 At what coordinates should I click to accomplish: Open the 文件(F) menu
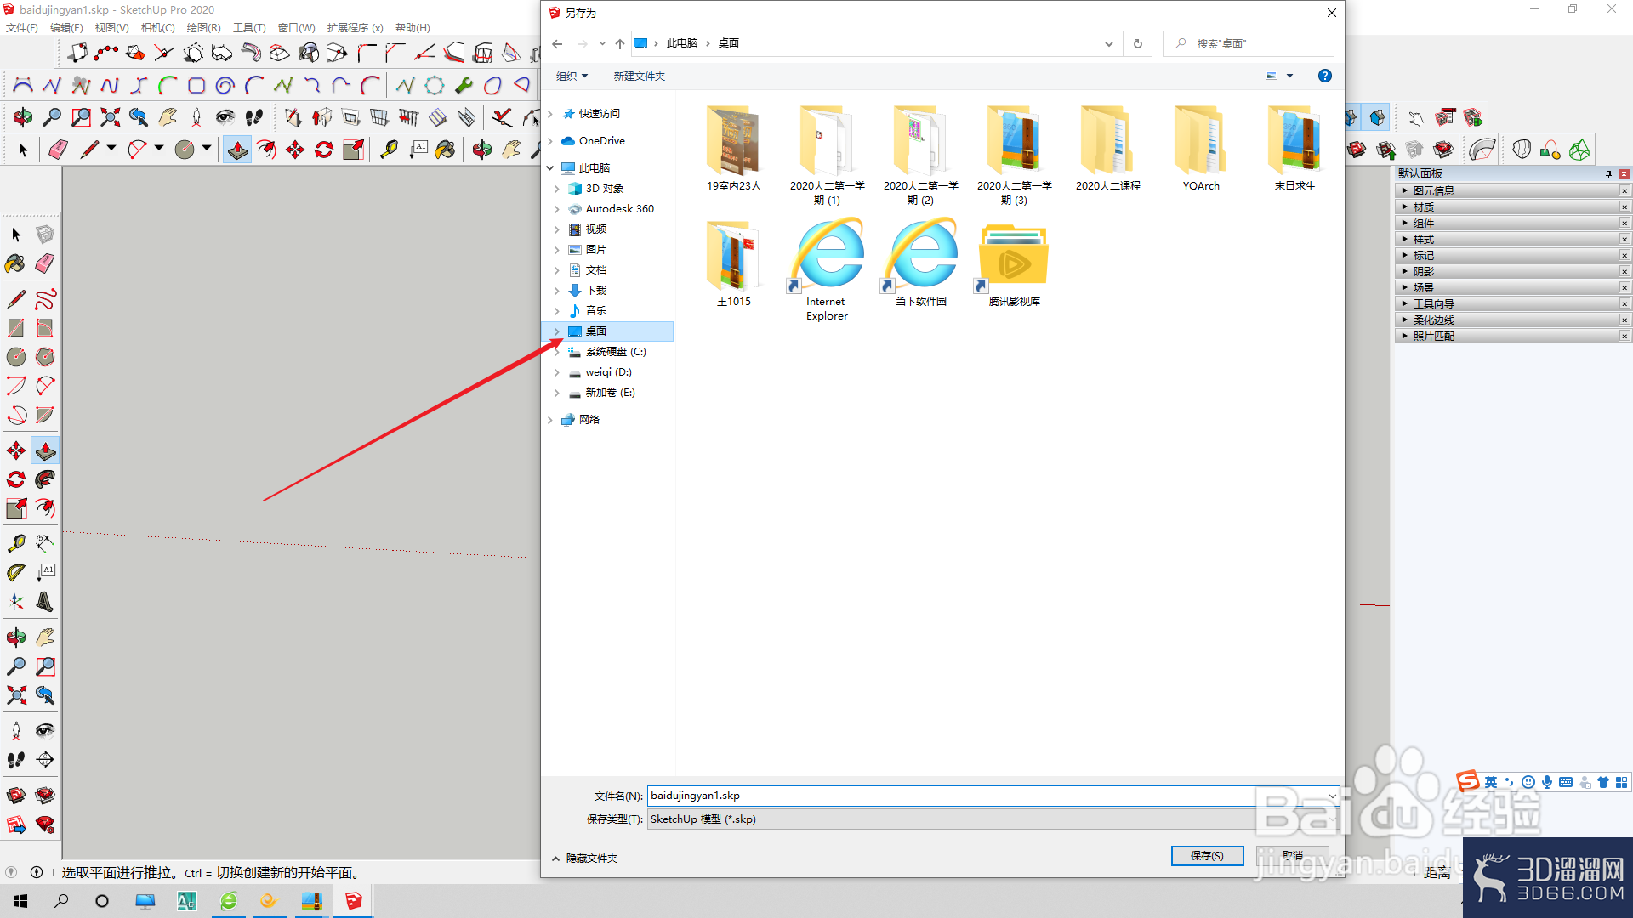pos(22,27)
